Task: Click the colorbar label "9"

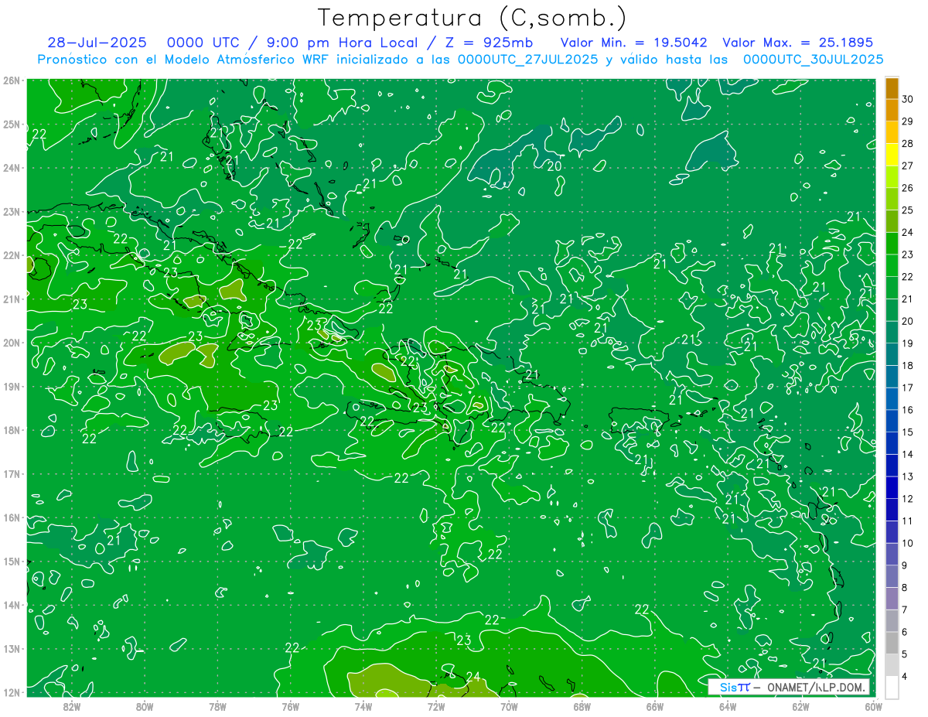Action: 905,565
